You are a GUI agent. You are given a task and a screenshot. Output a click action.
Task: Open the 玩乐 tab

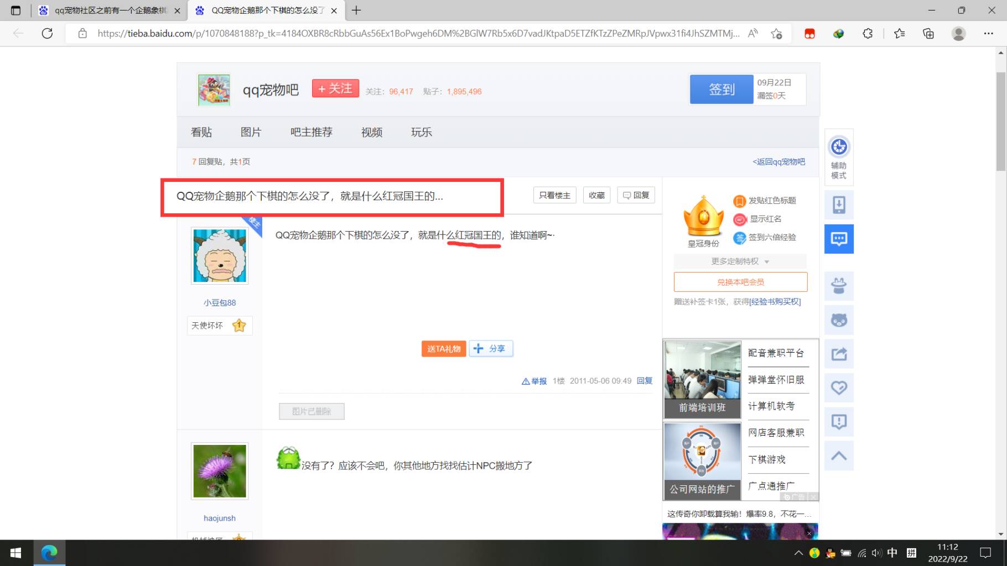(421, 132)
